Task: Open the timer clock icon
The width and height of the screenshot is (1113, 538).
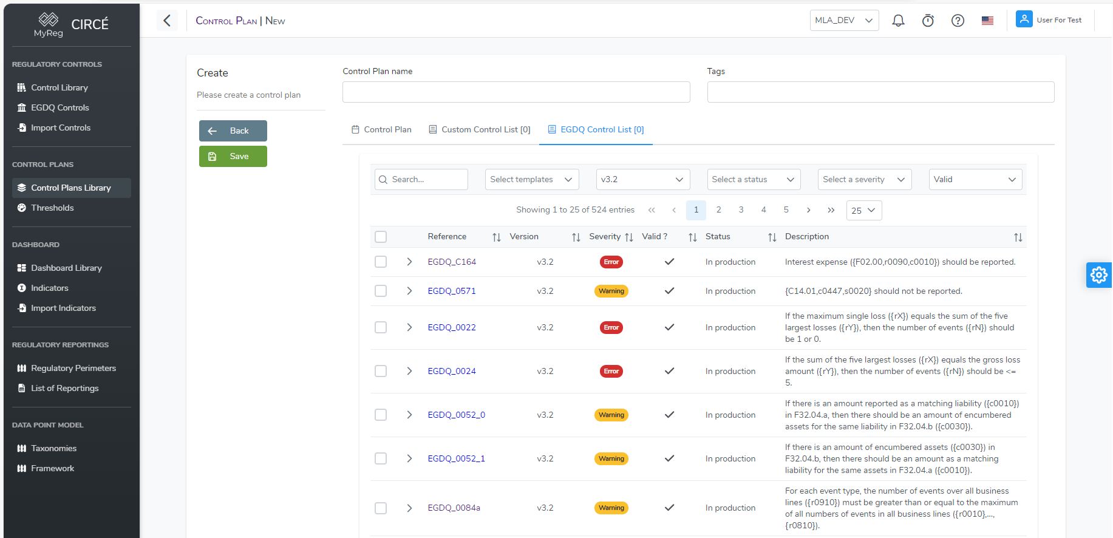Action: [x=928, y=21]
